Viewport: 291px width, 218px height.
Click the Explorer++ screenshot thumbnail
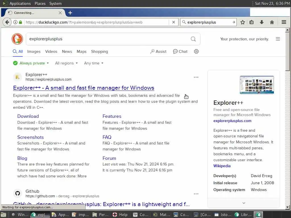(x=257, y=85)
